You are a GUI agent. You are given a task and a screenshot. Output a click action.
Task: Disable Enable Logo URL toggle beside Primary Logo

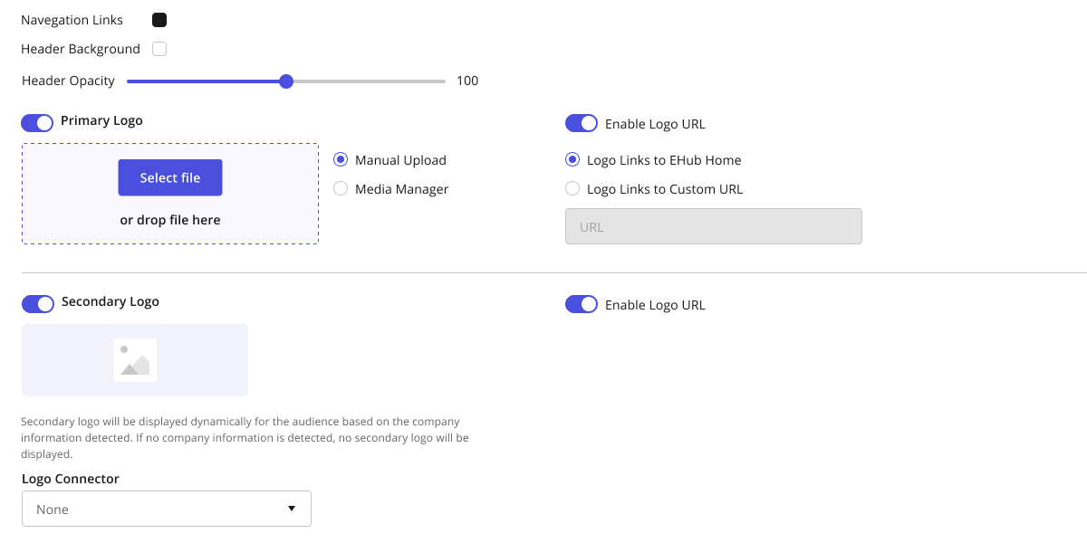(x=582, y=123)
